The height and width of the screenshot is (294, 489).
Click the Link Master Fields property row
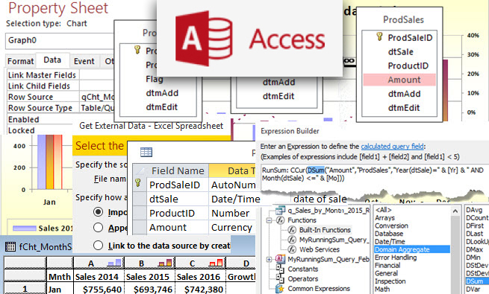pyautogui.click(x=60, y=75)
